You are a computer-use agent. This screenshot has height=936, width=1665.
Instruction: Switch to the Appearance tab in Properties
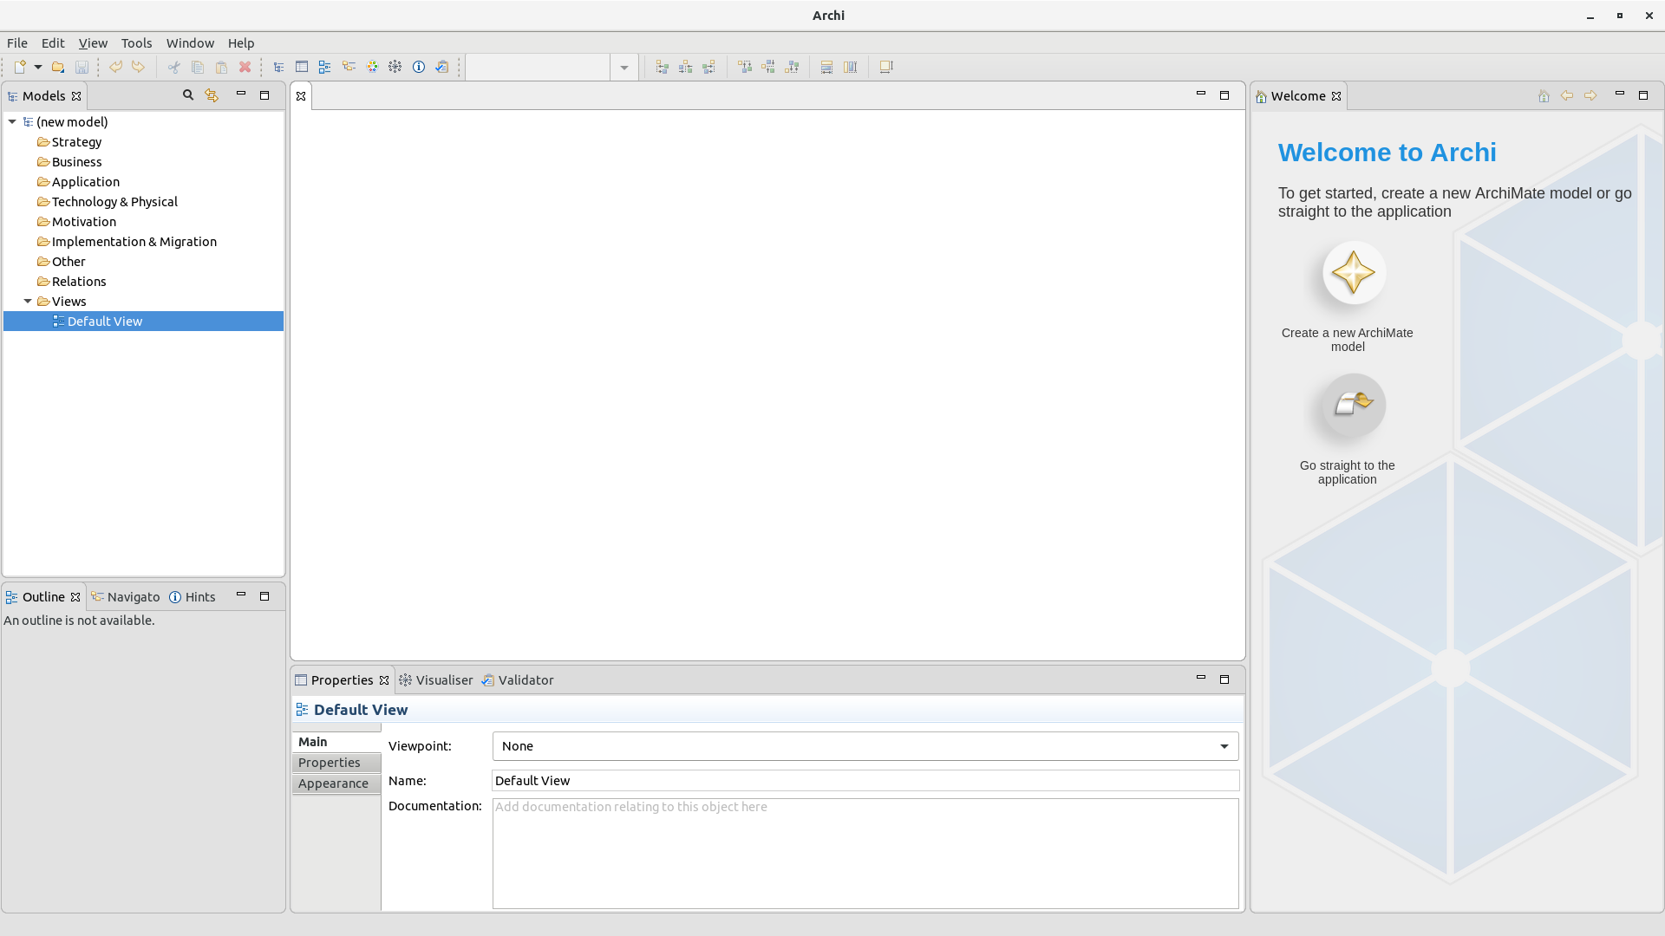pos(333,783)
